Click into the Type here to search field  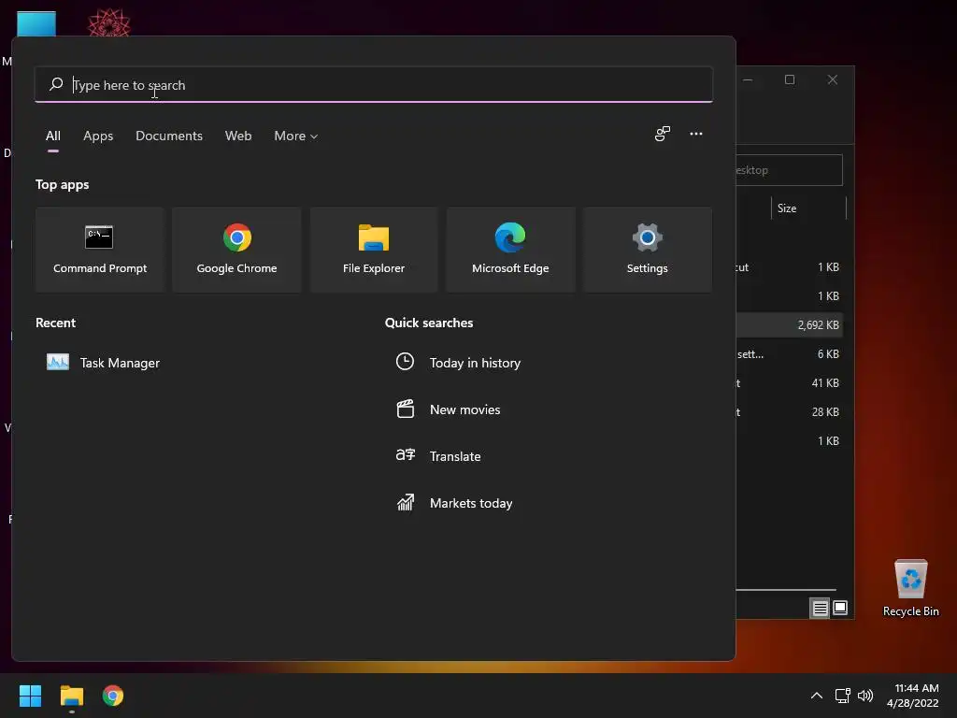(374, 85)
